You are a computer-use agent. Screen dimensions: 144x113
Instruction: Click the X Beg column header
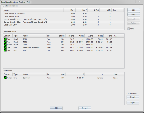[x=80, y=36]
